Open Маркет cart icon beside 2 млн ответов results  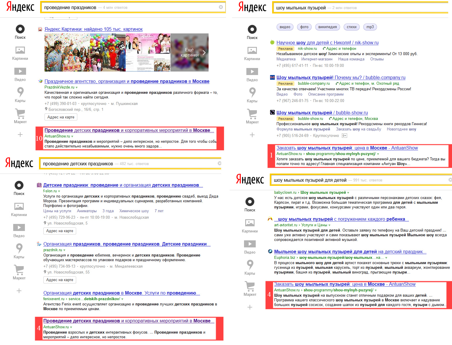[x=252, y=113]
